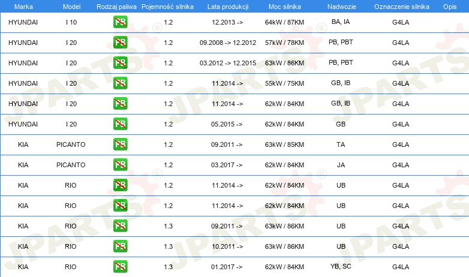Click fuel icon for Picanto 03.2017 row
This screenshot has width=469, height=277.
120,164
